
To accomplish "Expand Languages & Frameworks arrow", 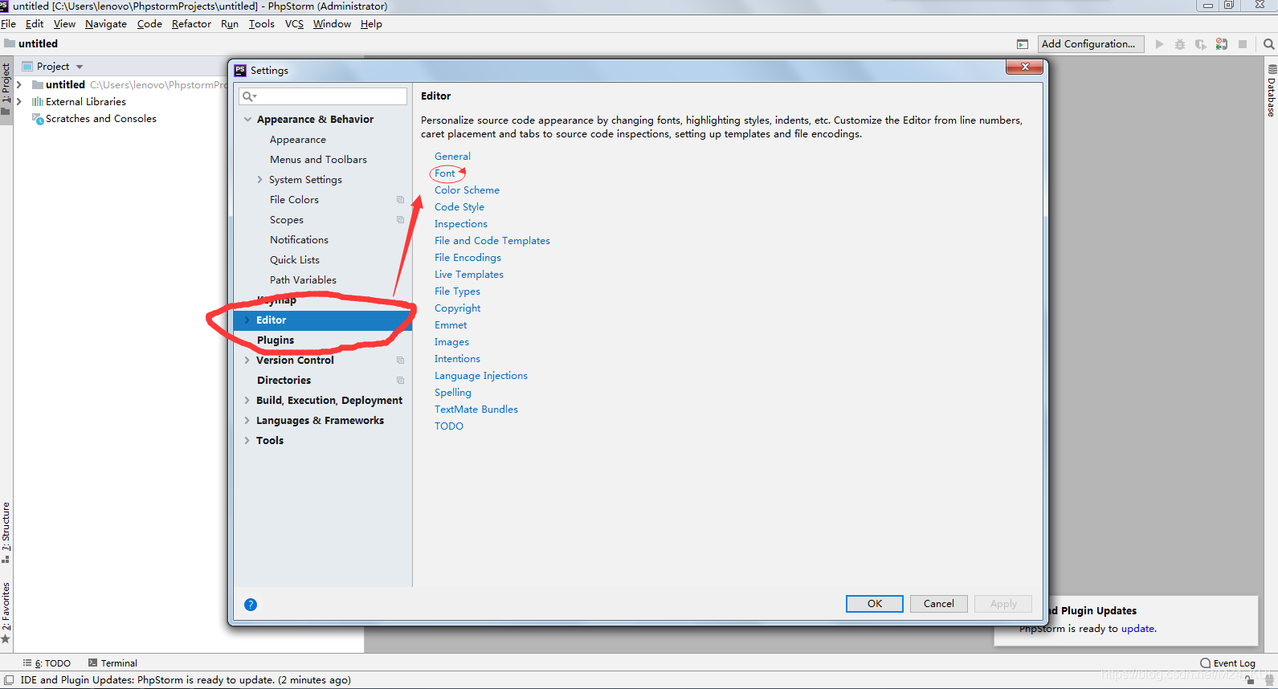I will click(x=247, y=421).
